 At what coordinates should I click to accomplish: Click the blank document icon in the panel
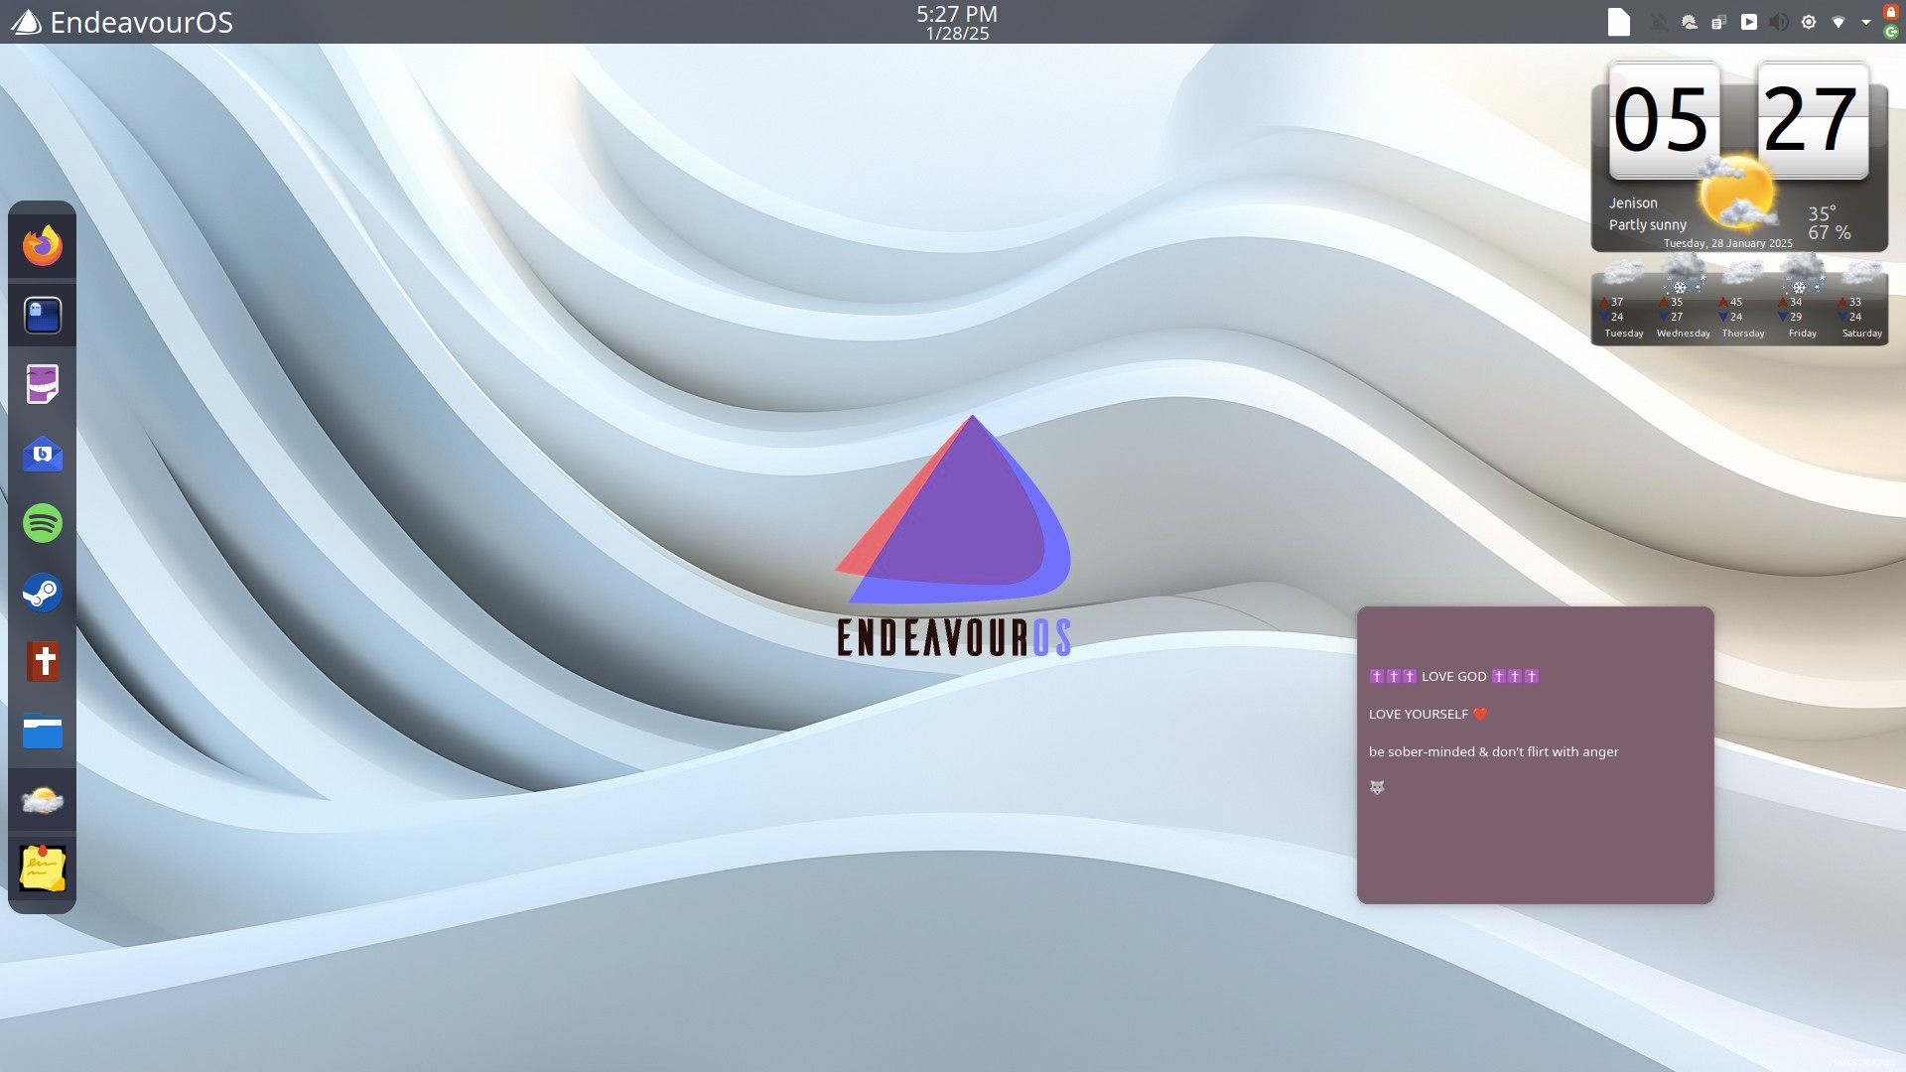click(x=1619, y=22)
